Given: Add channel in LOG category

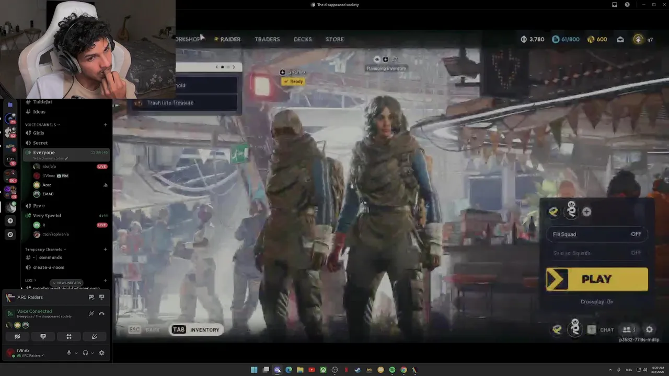Looking at the screenshot, I should 105,280.
